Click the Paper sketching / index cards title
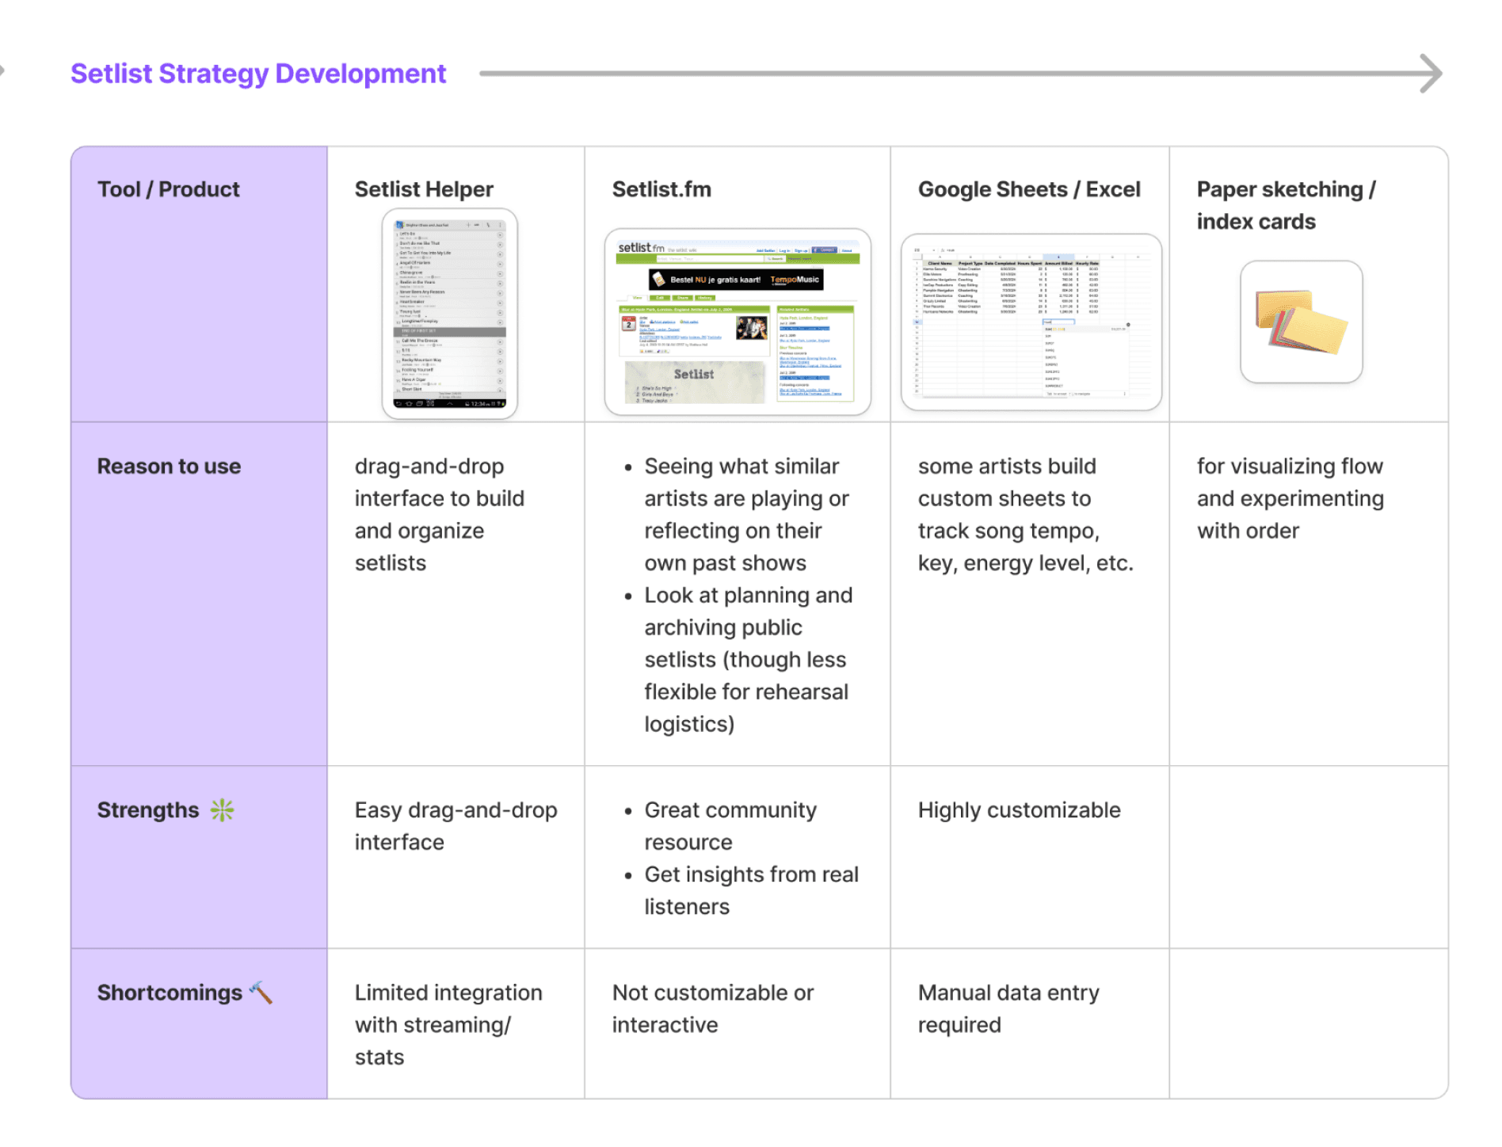The width and height of the screenshot is (1502, 1147). (x=1287, y=205)
